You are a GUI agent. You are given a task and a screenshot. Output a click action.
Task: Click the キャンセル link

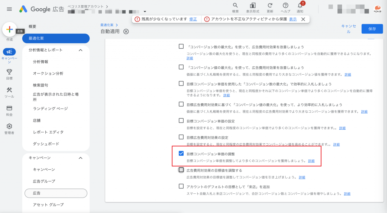(x=348, y=29)
